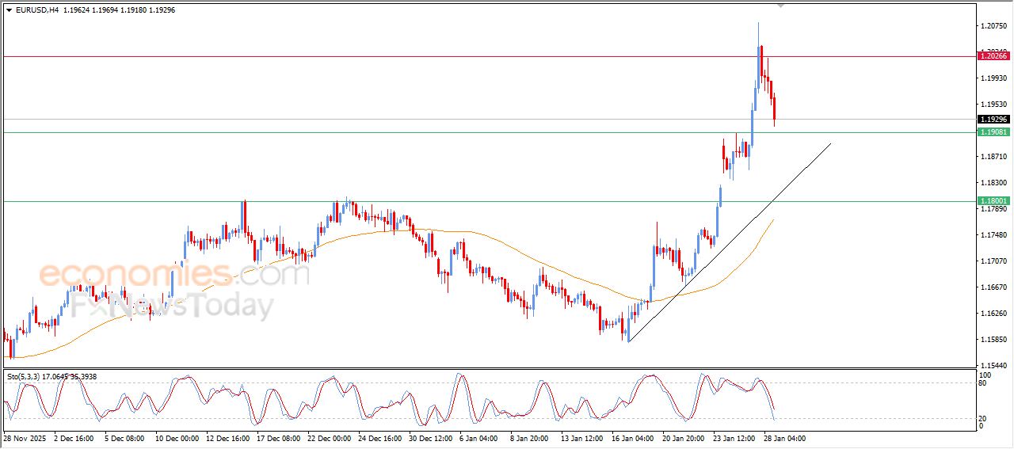This screenshot has height=449, width=1014.
Task: Select the black 1.19296 current price label
Action: (x=993, y=120)
